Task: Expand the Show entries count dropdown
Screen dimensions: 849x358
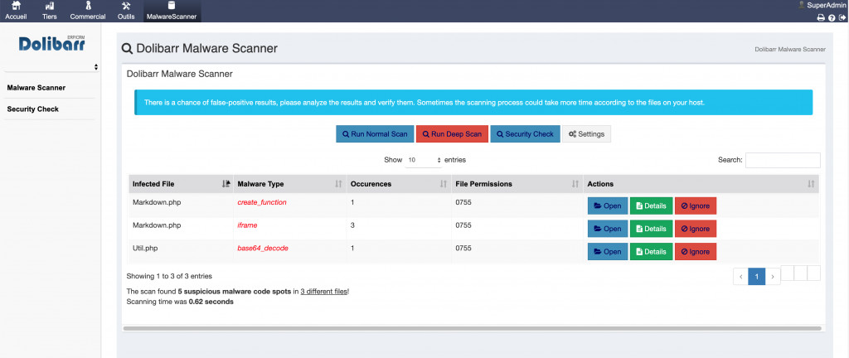Action: 424,160
